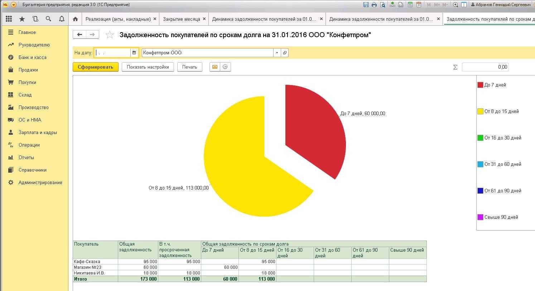The width and height of the screenshot is (535, 291).
Task: Open the calculator icon in title bar
Action: (410, 5)
